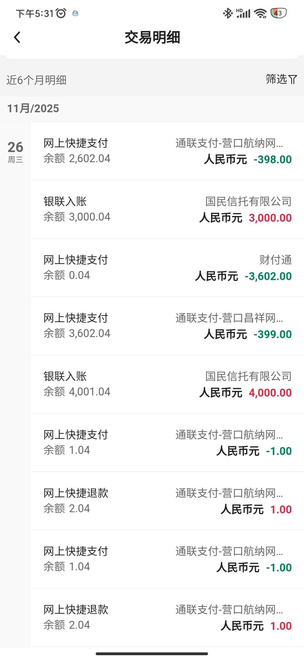
Task: Tap the battery level indicator
Action: 278,13
